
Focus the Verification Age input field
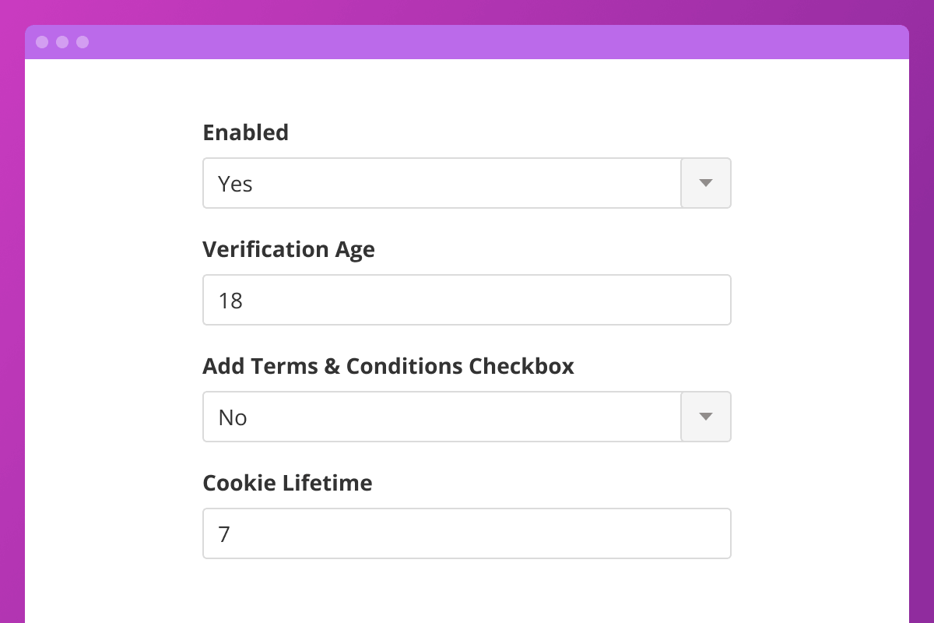[x=467, y=300]
